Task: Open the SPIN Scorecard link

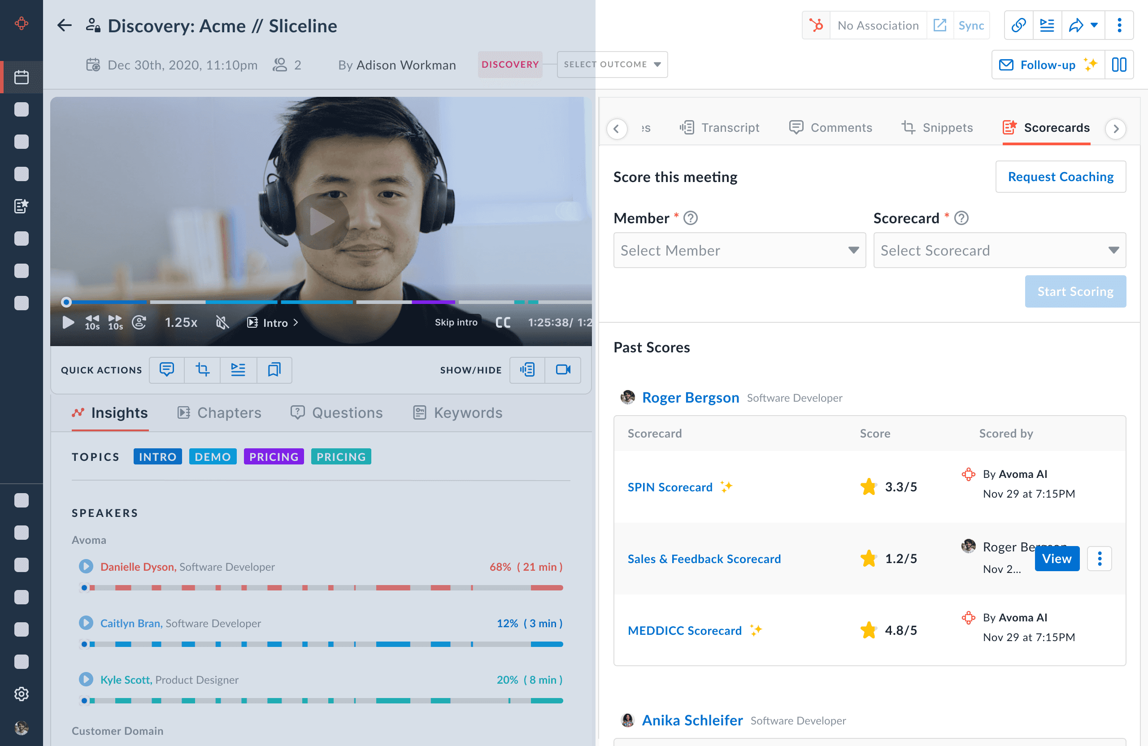Action: tap(670, 487)
